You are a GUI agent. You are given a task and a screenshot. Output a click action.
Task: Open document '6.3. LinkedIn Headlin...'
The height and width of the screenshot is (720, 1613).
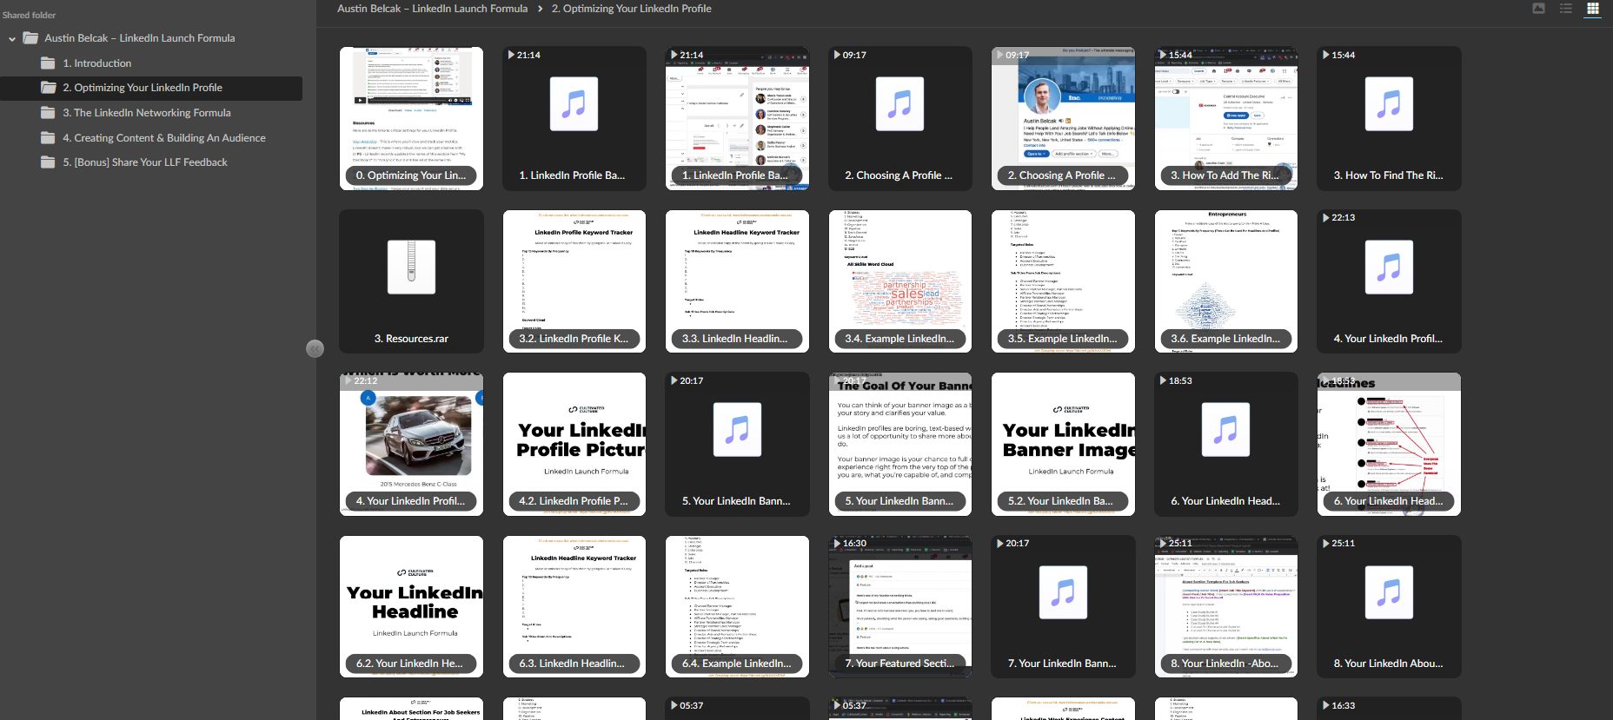coord(574,606)
